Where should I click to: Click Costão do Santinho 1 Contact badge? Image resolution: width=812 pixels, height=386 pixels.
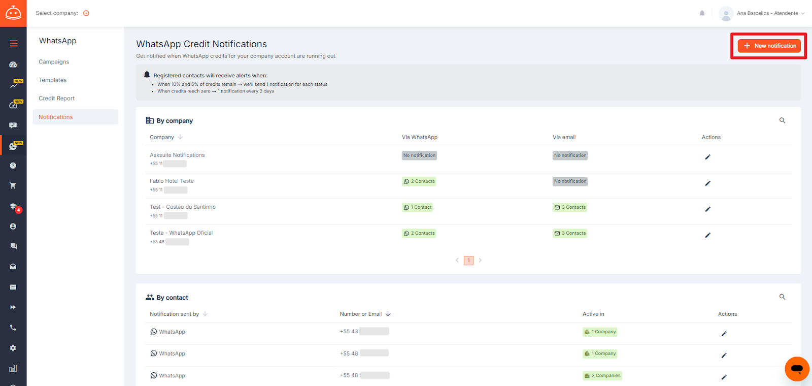coord(418,207)
